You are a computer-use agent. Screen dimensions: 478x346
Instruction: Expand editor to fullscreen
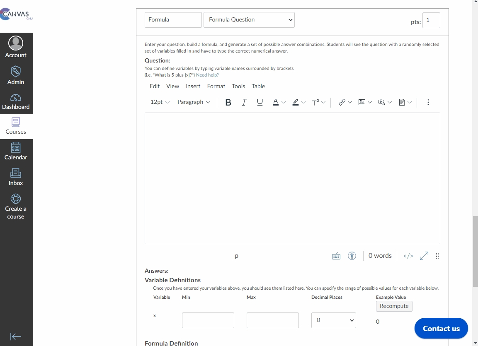[424, 256]
